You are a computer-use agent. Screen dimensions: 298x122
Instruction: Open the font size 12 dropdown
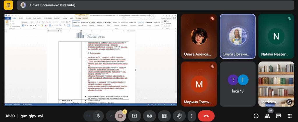click(x=35, y=22)
